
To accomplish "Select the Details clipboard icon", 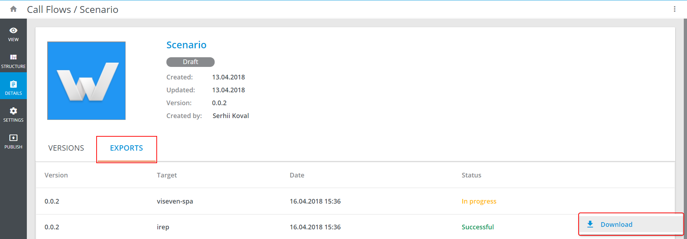I will [x=13, y=84].
